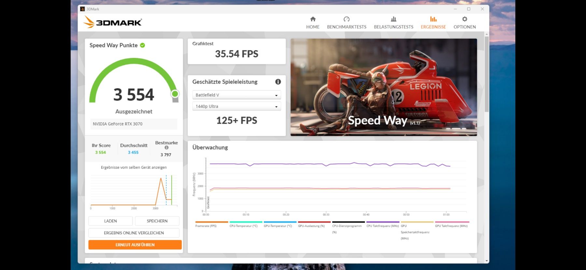Open Optionen settings tab
This screenshot has height=270, width=586.
point(465,23)
